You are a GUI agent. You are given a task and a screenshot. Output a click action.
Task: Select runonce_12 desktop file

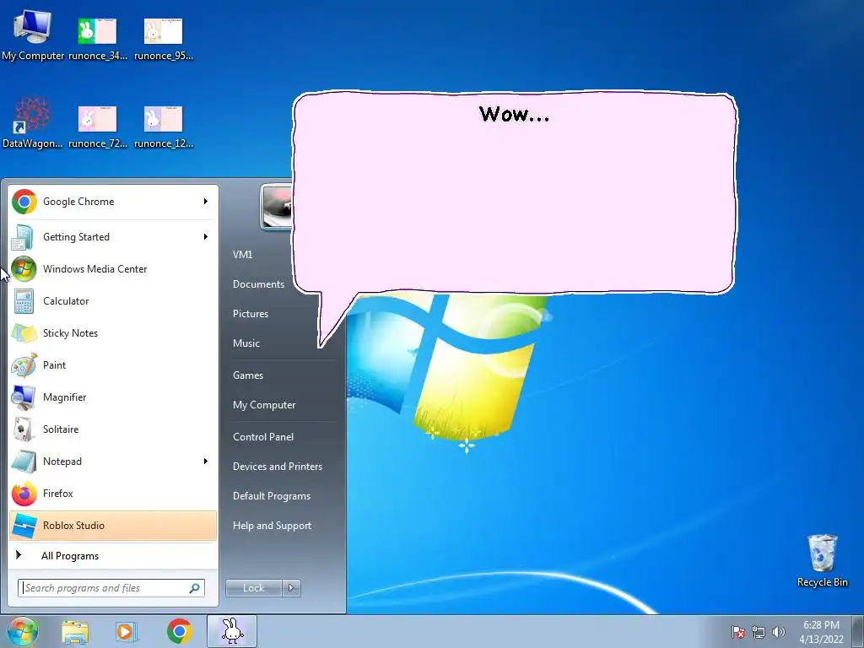164,127
